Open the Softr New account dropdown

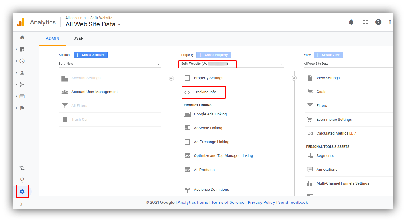point(110,64)
